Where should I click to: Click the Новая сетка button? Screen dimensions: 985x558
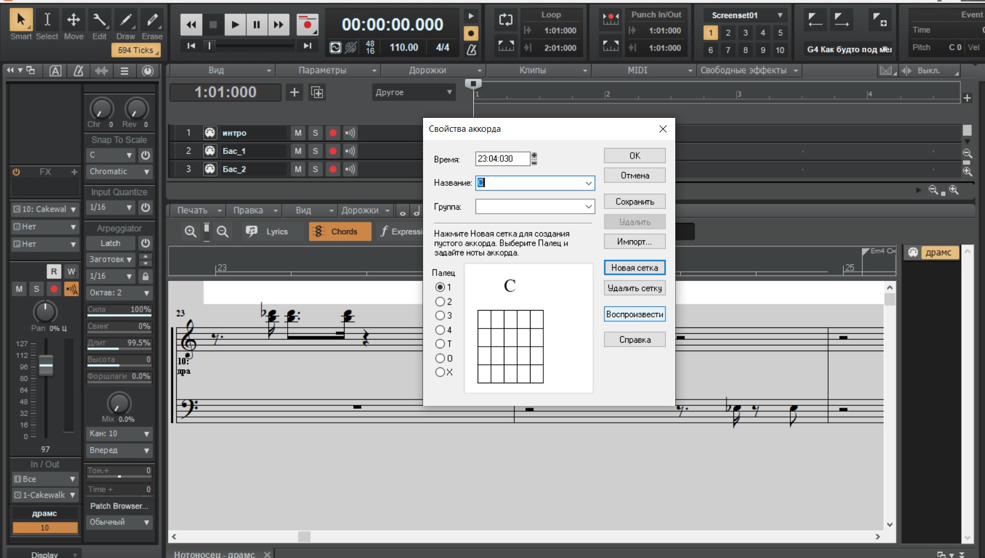point(634,268)
